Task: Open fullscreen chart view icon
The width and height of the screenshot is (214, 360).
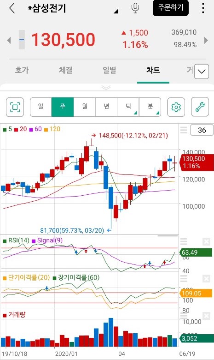Action: (x=15, y=107)
